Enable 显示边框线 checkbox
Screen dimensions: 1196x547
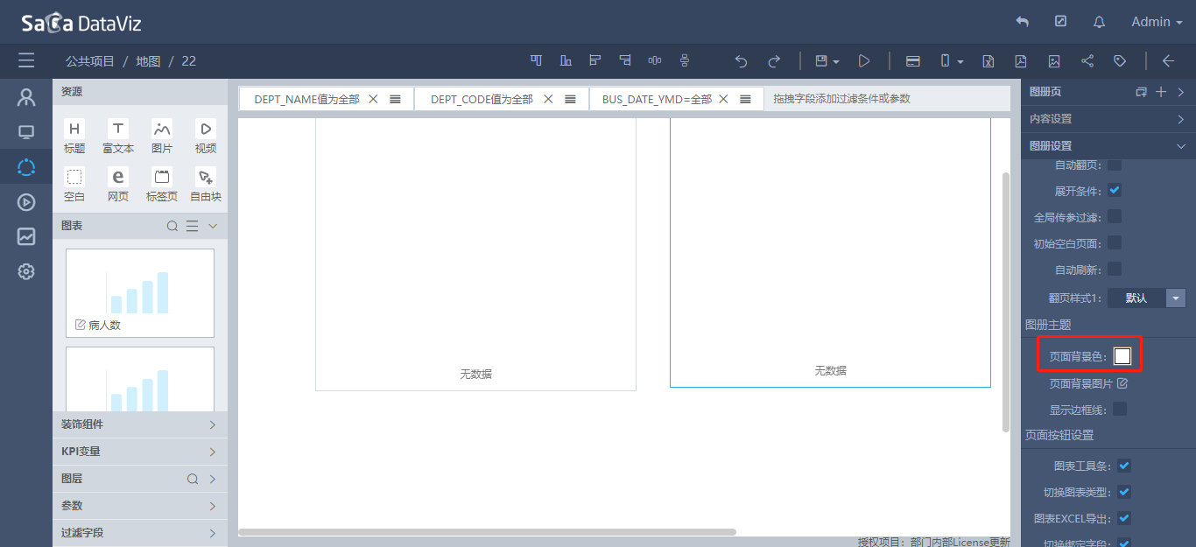1120,409
